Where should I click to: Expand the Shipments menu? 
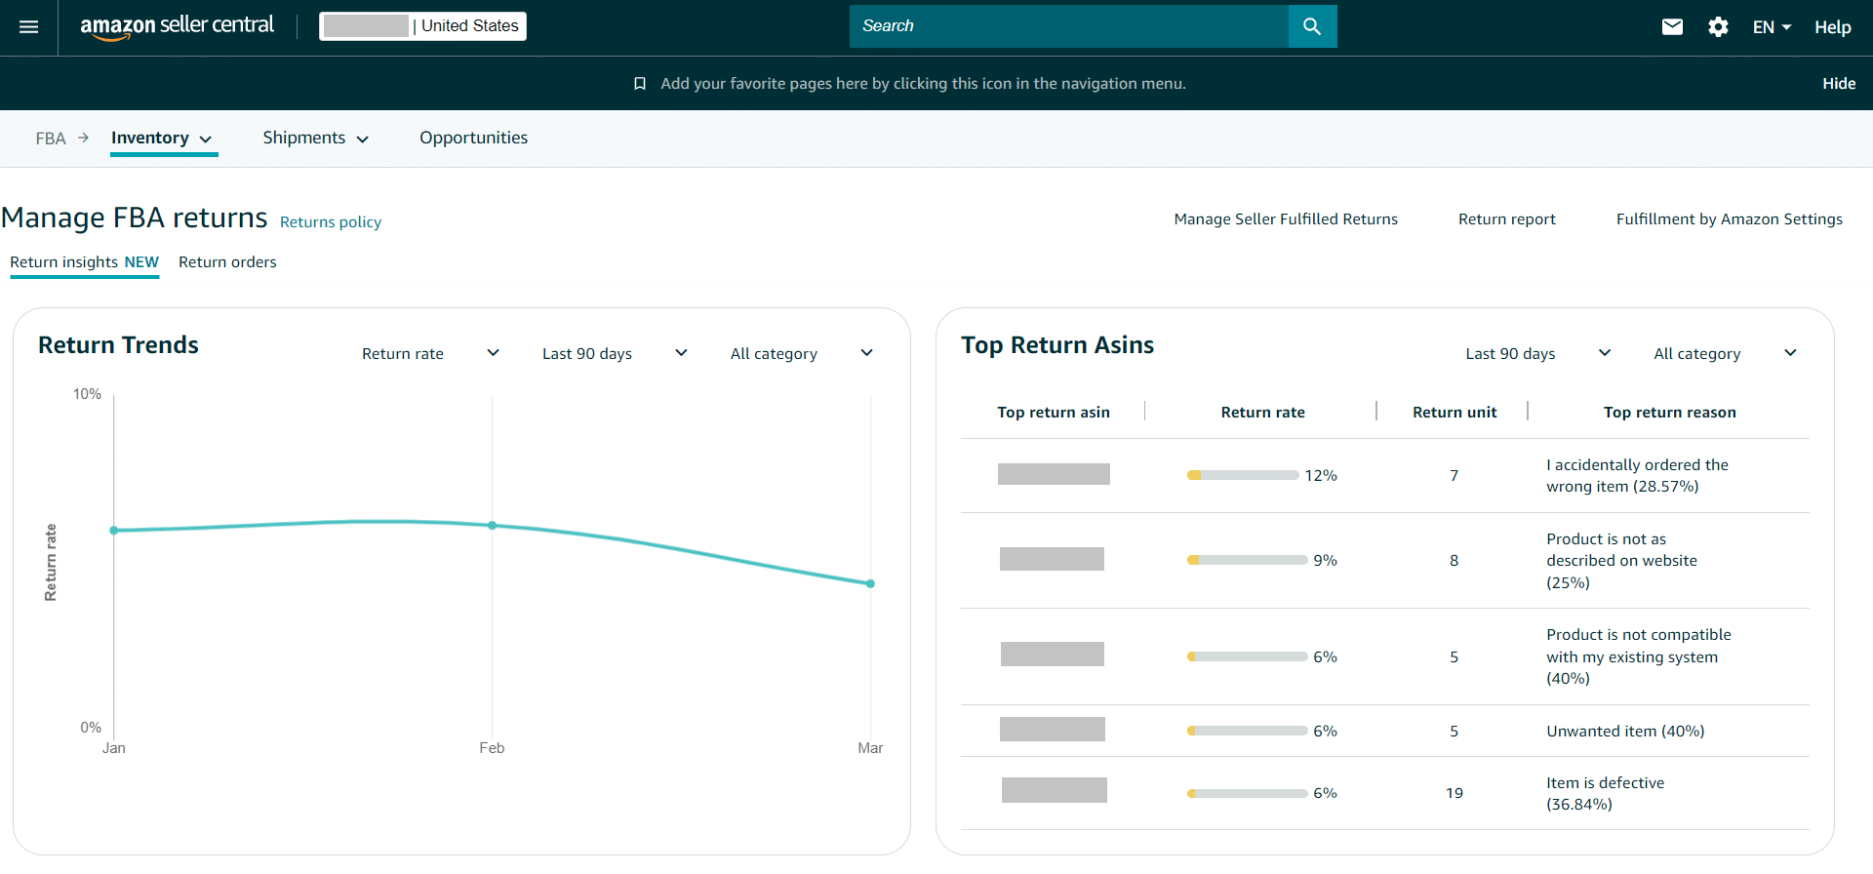coord(315,138)
